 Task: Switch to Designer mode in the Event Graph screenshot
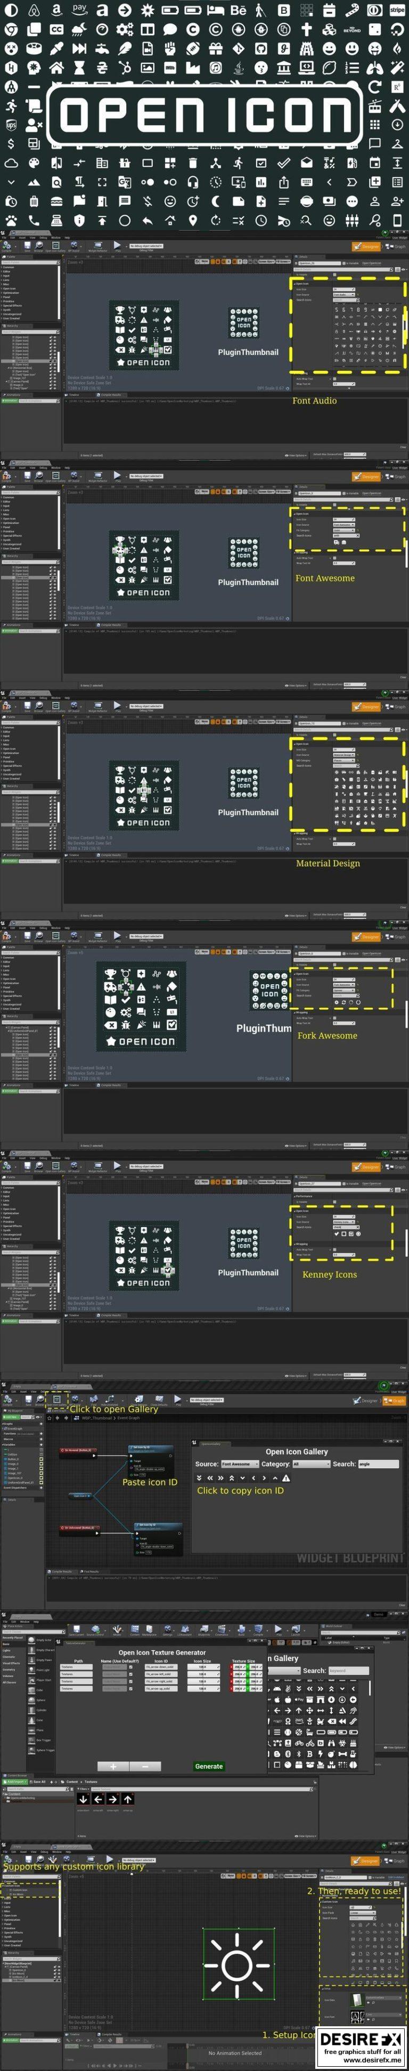click(x=366, y=1400)
